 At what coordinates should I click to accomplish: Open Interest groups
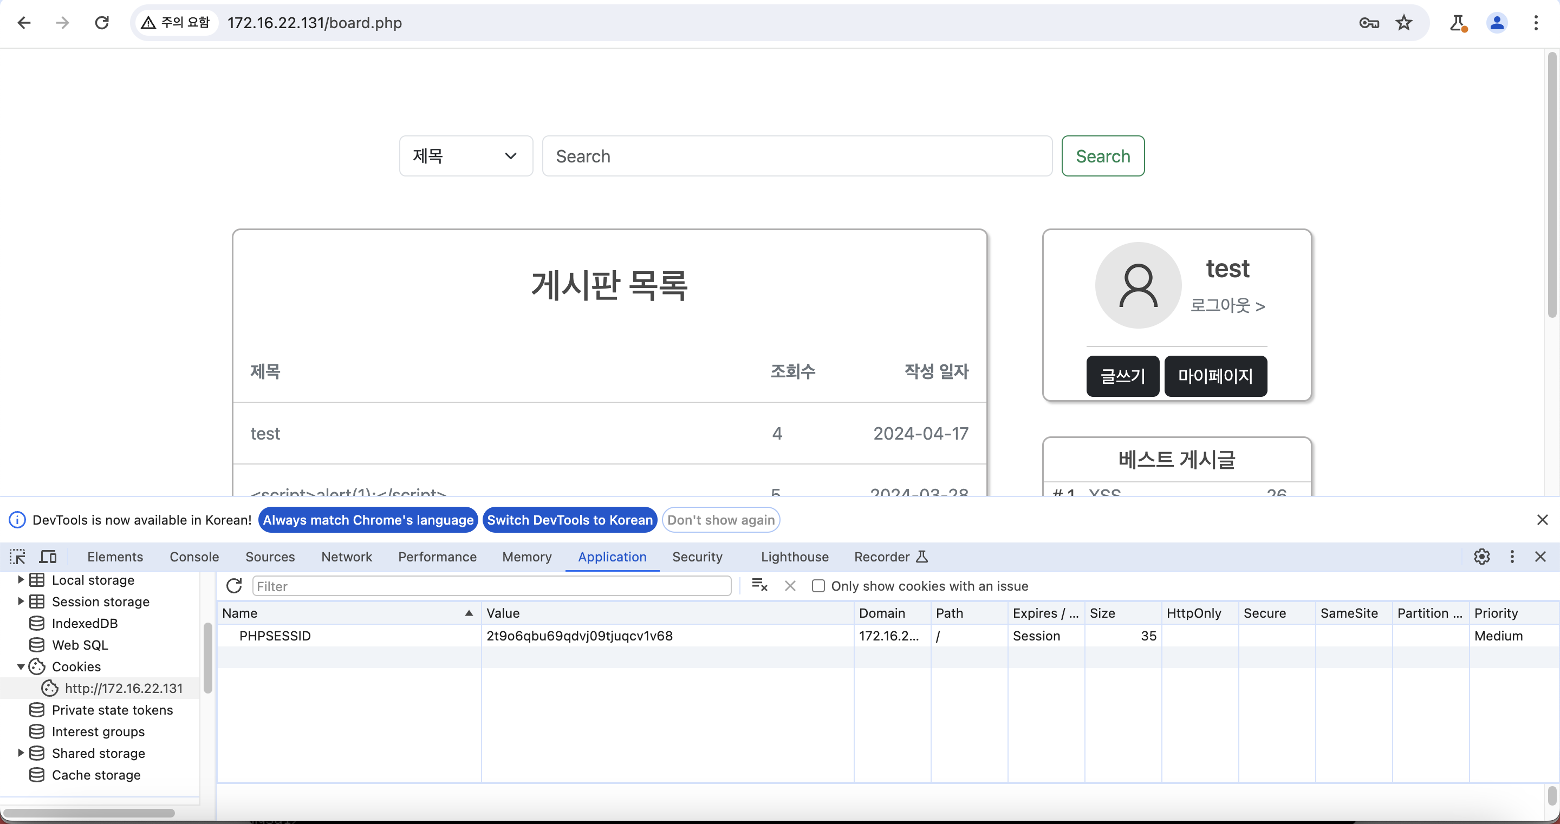pyautogui.click(x=98, y=731)
